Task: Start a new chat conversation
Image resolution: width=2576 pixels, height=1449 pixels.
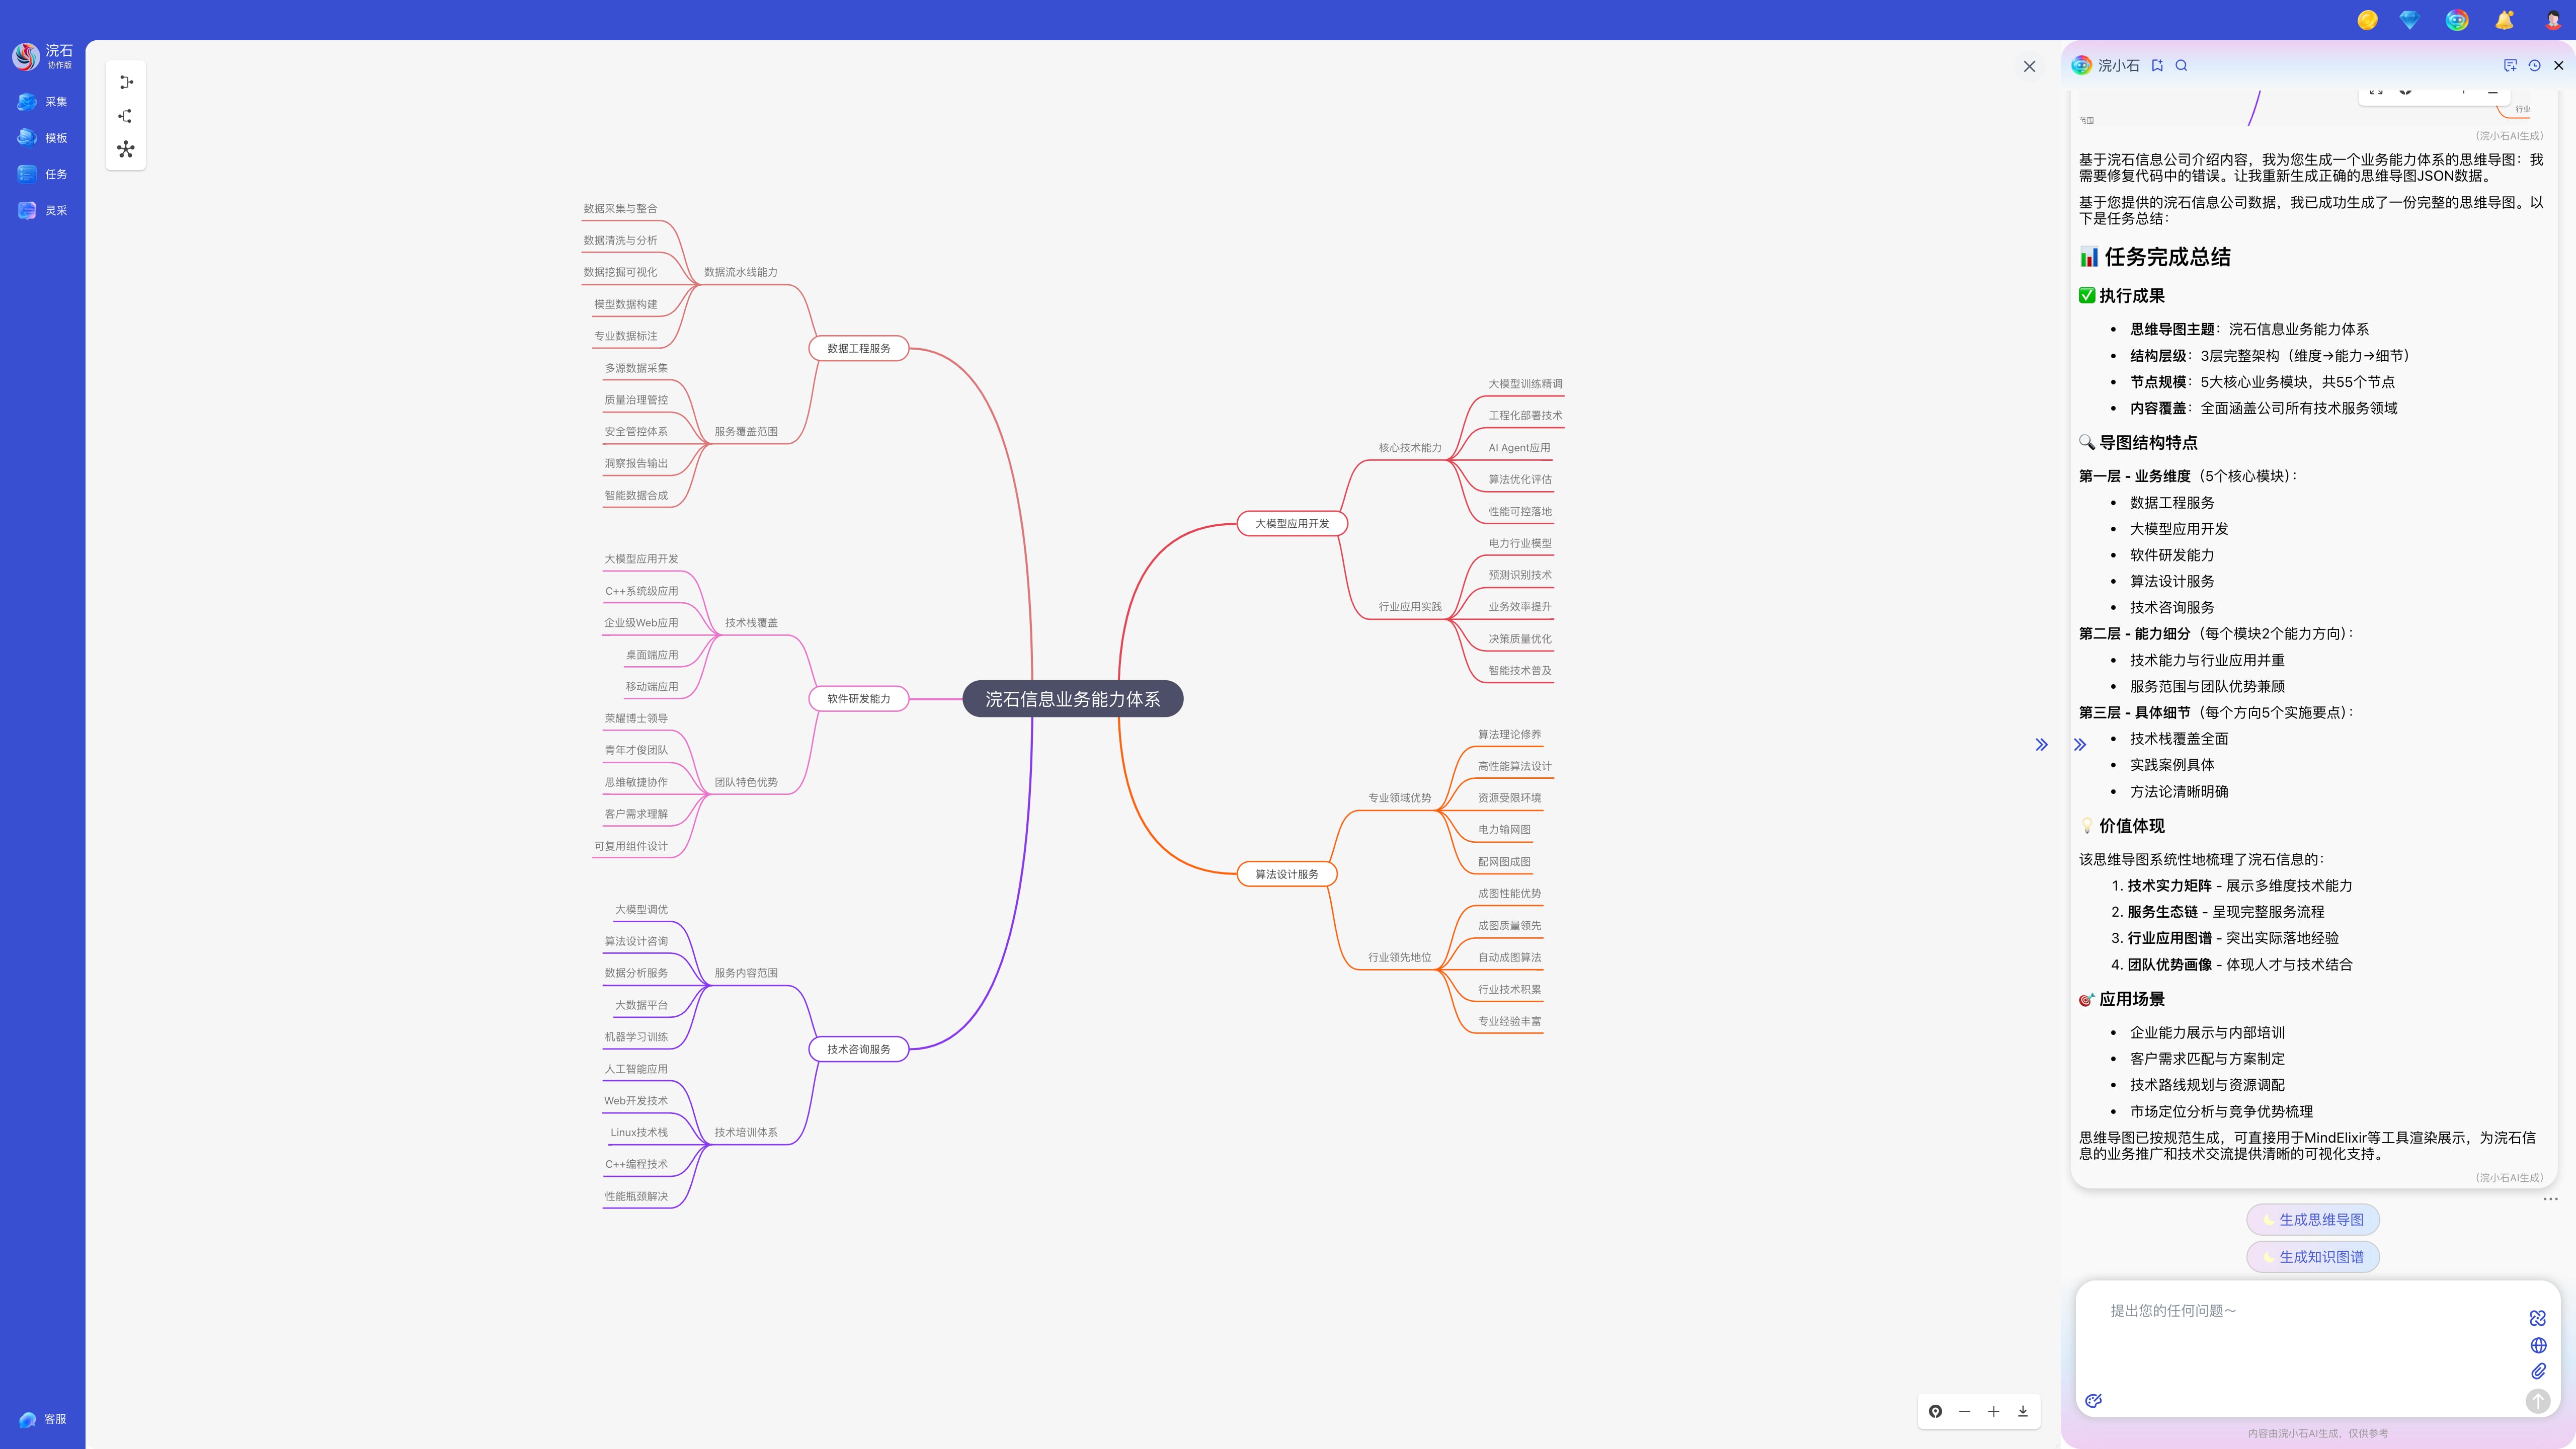Action: coord(2509,65)
